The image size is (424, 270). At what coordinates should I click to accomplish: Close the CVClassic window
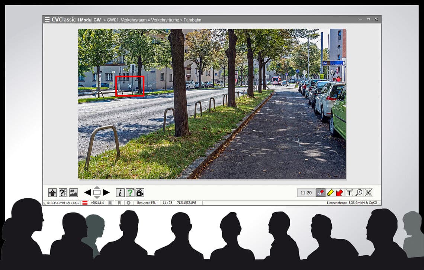376,19
